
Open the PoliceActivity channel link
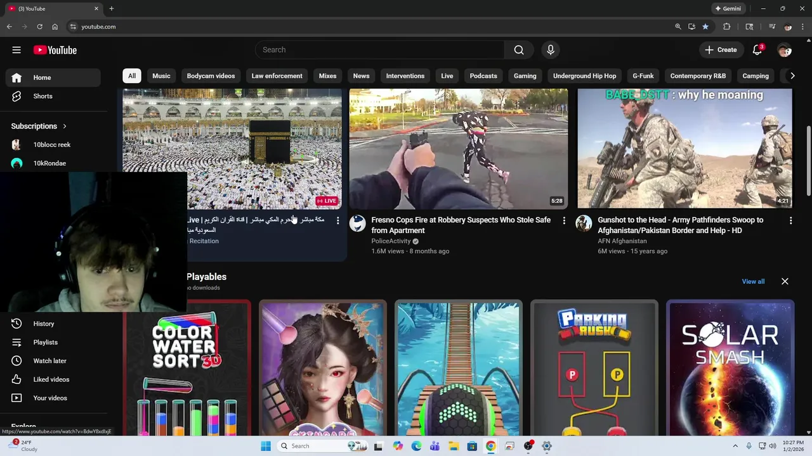pyautogui.click(x=391, y=241)
